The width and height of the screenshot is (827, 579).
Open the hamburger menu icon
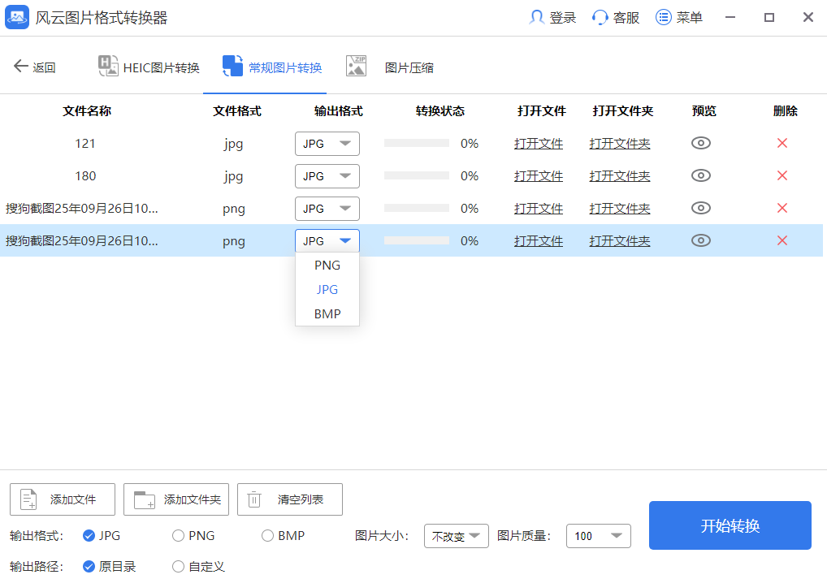tap(664, 18)
